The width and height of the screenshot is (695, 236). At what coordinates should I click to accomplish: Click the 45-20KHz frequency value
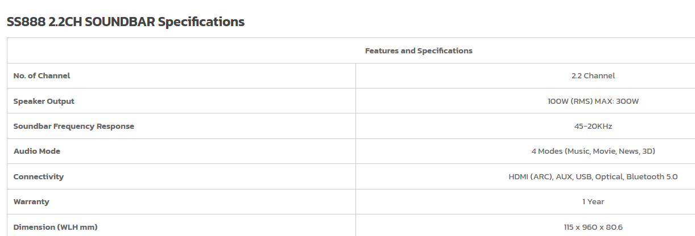(593, 127)
